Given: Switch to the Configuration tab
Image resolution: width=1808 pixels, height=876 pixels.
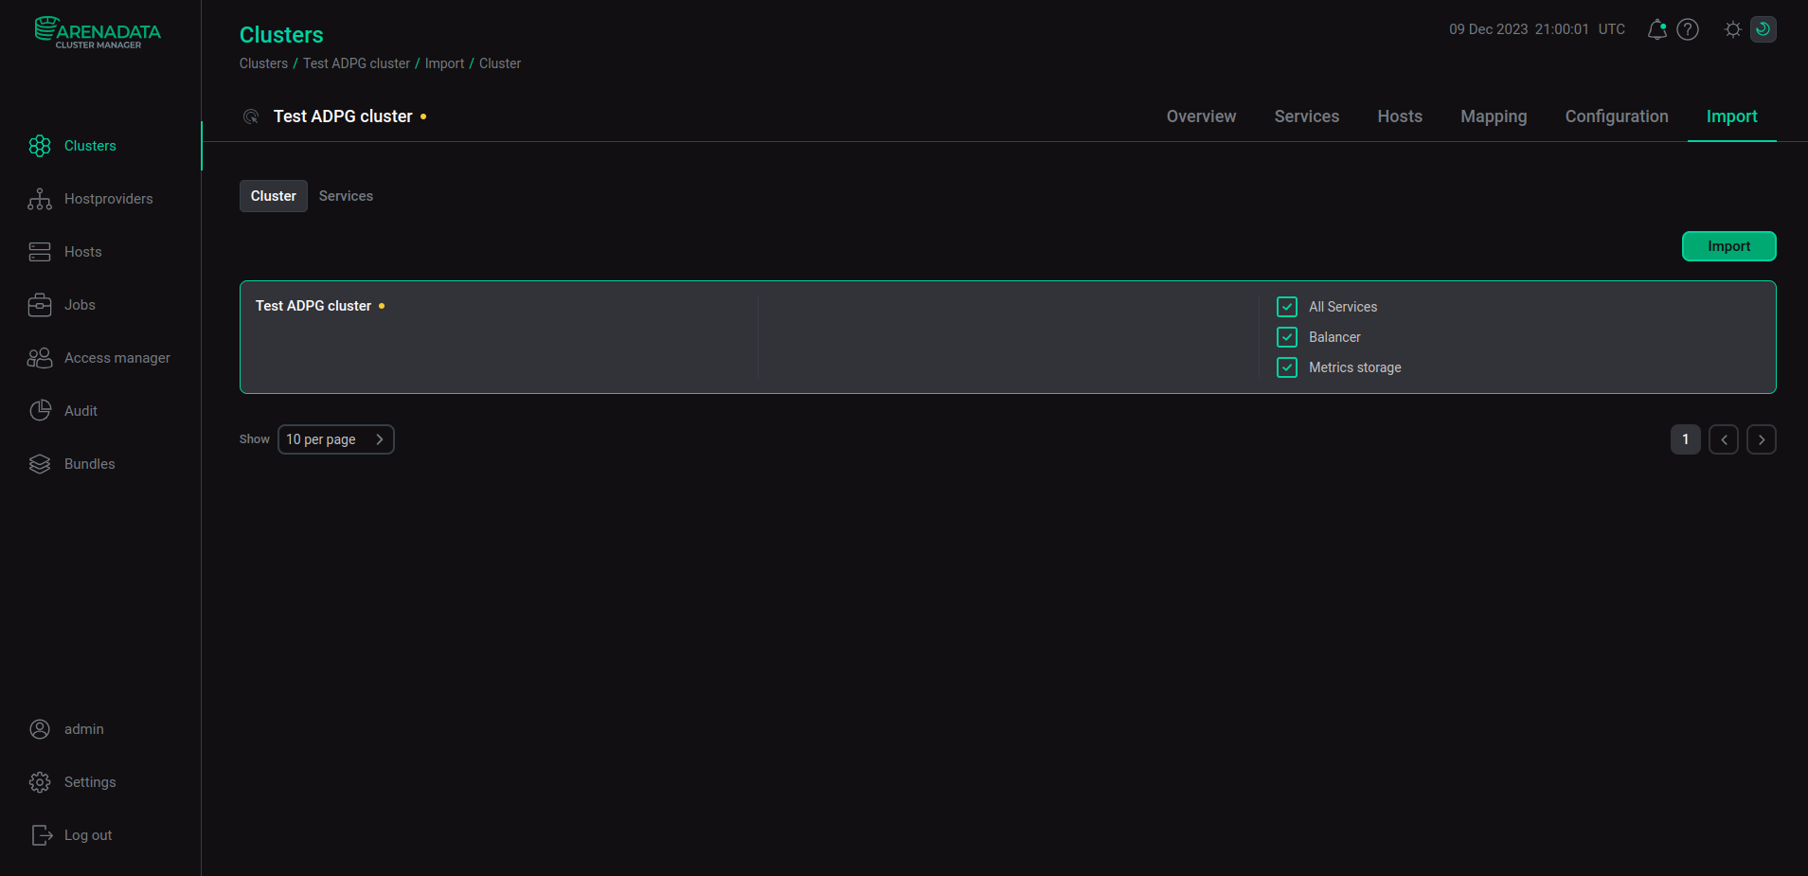Looking at the screenshot, I should click(1617, 116).
